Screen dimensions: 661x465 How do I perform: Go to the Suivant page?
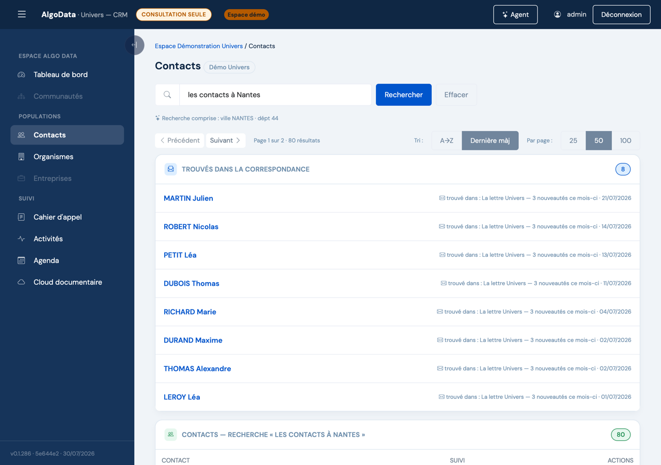(x=226, y=141)
